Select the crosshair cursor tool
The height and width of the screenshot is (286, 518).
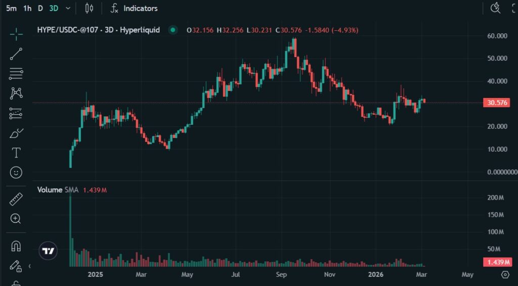16,34
